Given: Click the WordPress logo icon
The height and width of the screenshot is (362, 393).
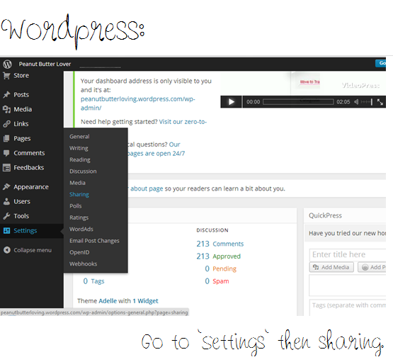Looking at the screenshot, I should pos(7,64).
